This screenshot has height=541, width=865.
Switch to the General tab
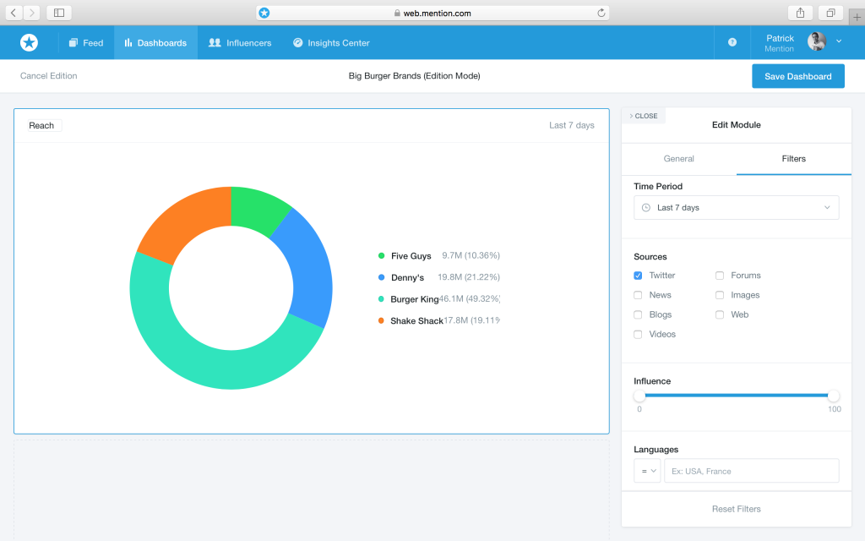678,159
